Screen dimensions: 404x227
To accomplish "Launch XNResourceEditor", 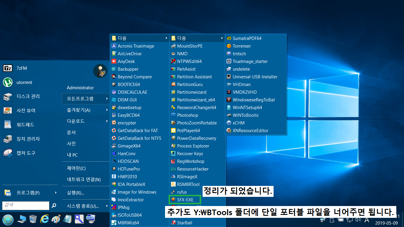I will click(x=256, y=131).
